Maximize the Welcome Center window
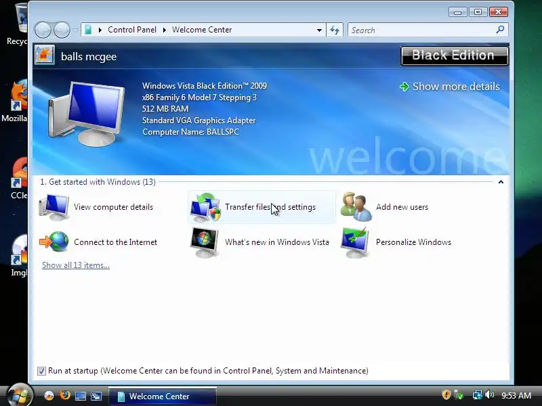The image size is (542, 406). (478, 12)
